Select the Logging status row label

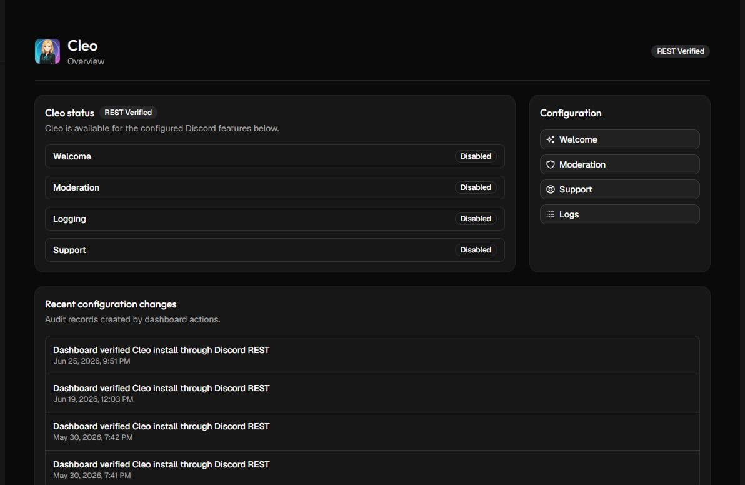click(69, 219)
